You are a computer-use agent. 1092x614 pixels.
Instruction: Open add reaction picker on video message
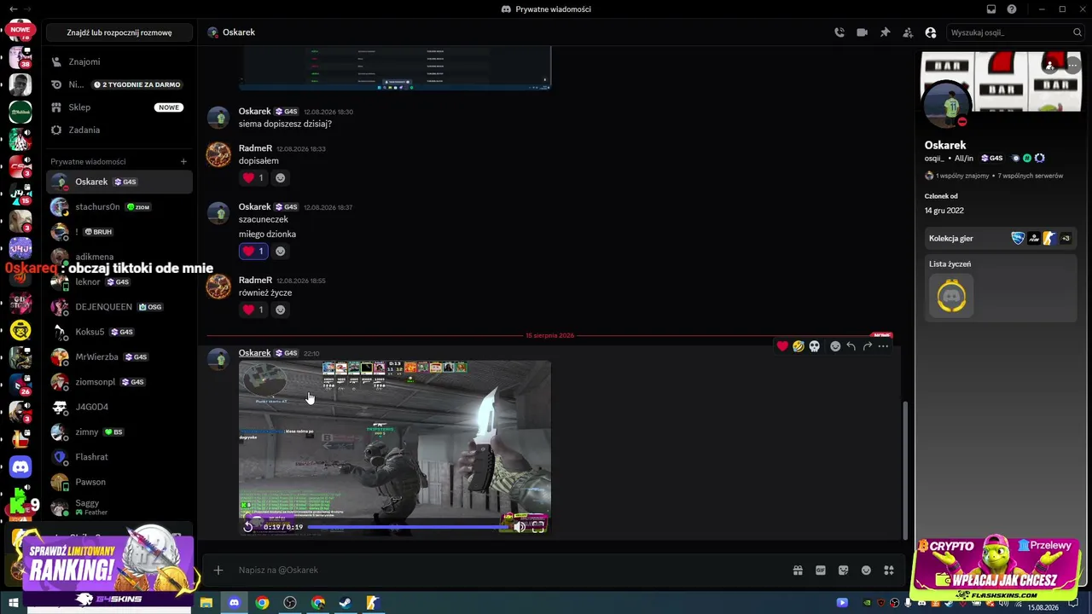tap(835, 346)
